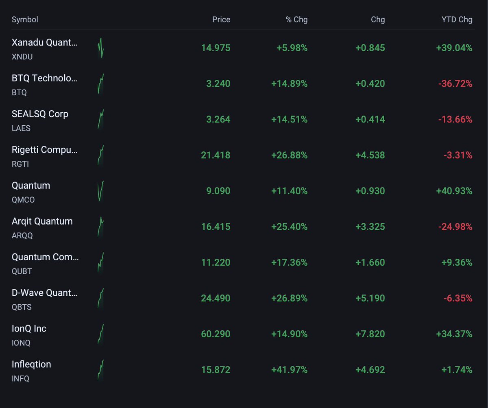Open the INFQ sparkline chart
Viewport: 488px width, 408px height.
click(x=100, y=370)
